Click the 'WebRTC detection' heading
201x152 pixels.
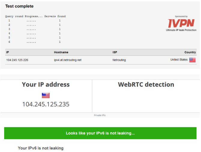coord(146,84)
